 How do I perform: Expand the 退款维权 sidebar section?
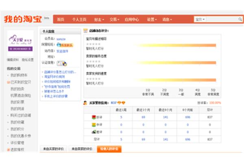9,150
